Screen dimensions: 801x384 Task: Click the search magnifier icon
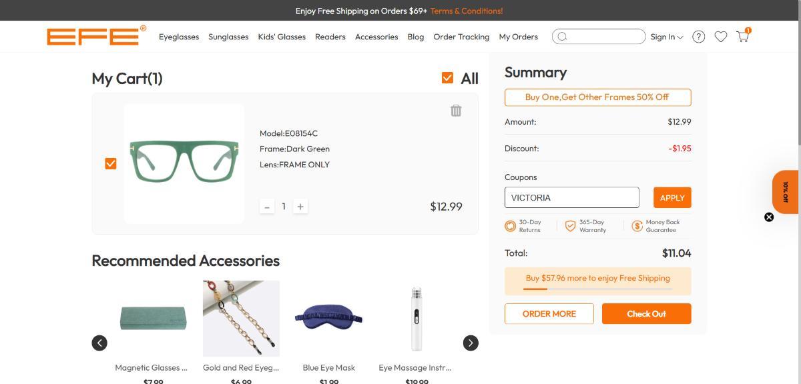pos(562,37)
